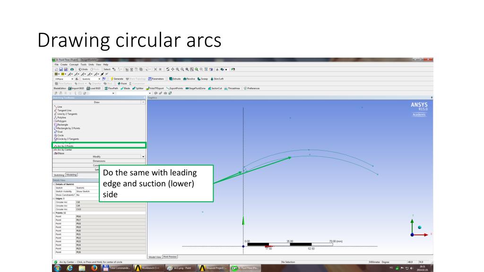Screen dimensions: 484x272
Task: Open the Concept menu
Action: 74,65
